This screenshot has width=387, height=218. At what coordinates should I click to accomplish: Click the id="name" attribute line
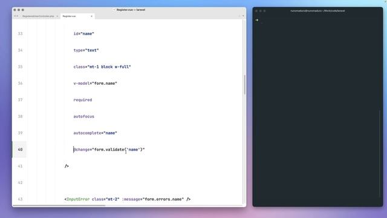coord(83,34)
